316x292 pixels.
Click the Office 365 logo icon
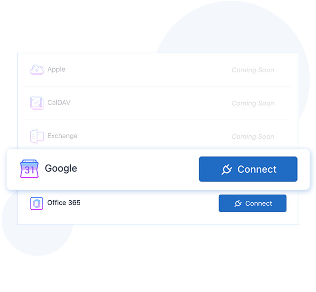click(37, 204)
